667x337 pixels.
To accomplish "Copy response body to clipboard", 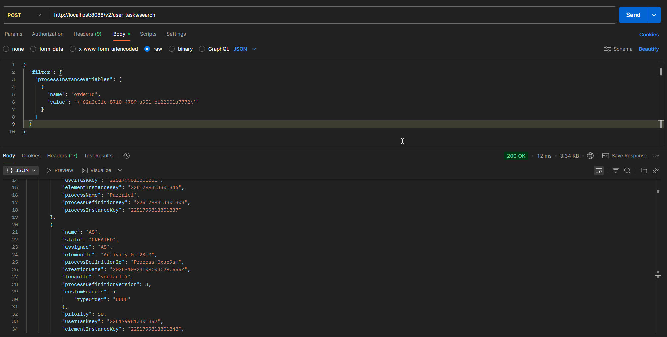I will tap(644, 170).
